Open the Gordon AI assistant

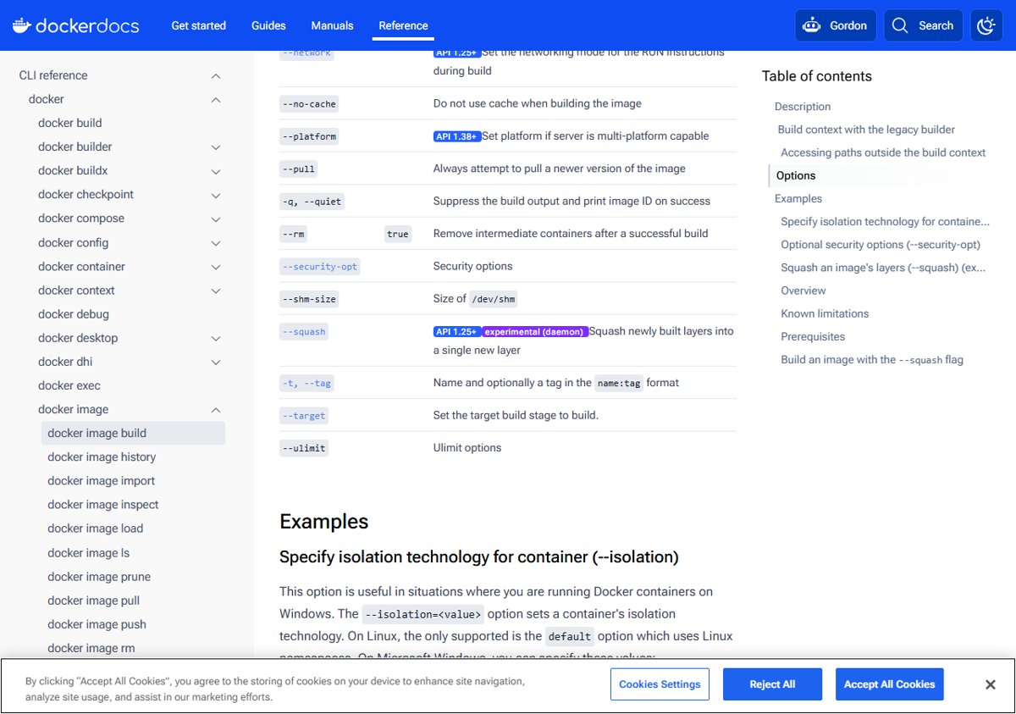(x=835, y=25)
